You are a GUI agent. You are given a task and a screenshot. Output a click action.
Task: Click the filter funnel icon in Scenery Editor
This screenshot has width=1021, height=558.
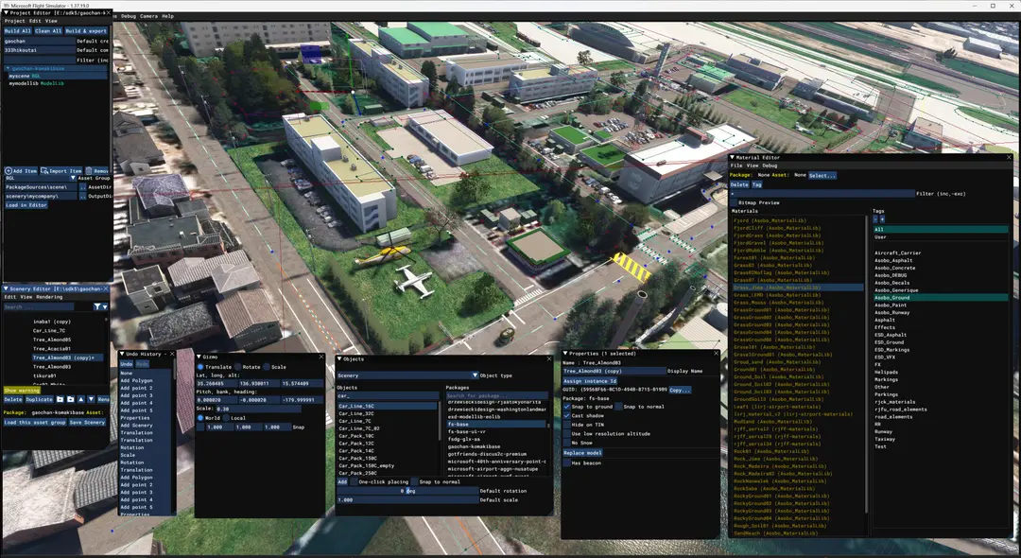tap(97, 306)
